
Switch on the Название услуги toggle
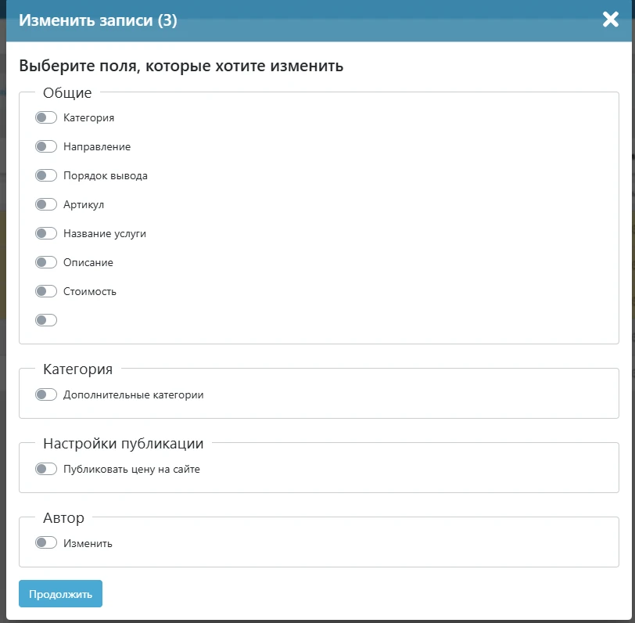(46, 233)
